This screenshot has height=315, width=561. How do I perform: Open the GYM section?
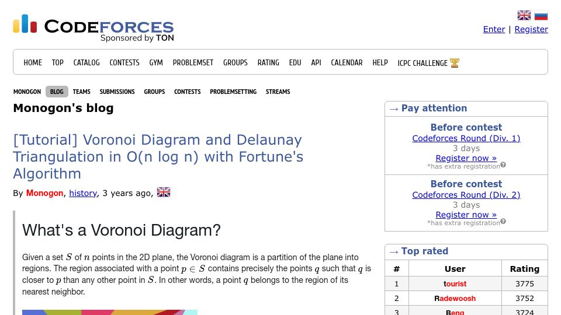point(156,62)
